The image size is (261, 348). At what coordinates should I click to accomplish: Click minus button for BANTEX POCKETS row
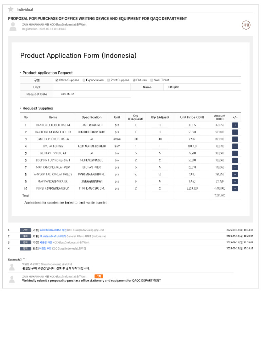(x=235, y=139)
